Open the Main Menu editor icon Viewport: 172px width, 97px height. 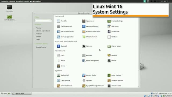(109, 26)
